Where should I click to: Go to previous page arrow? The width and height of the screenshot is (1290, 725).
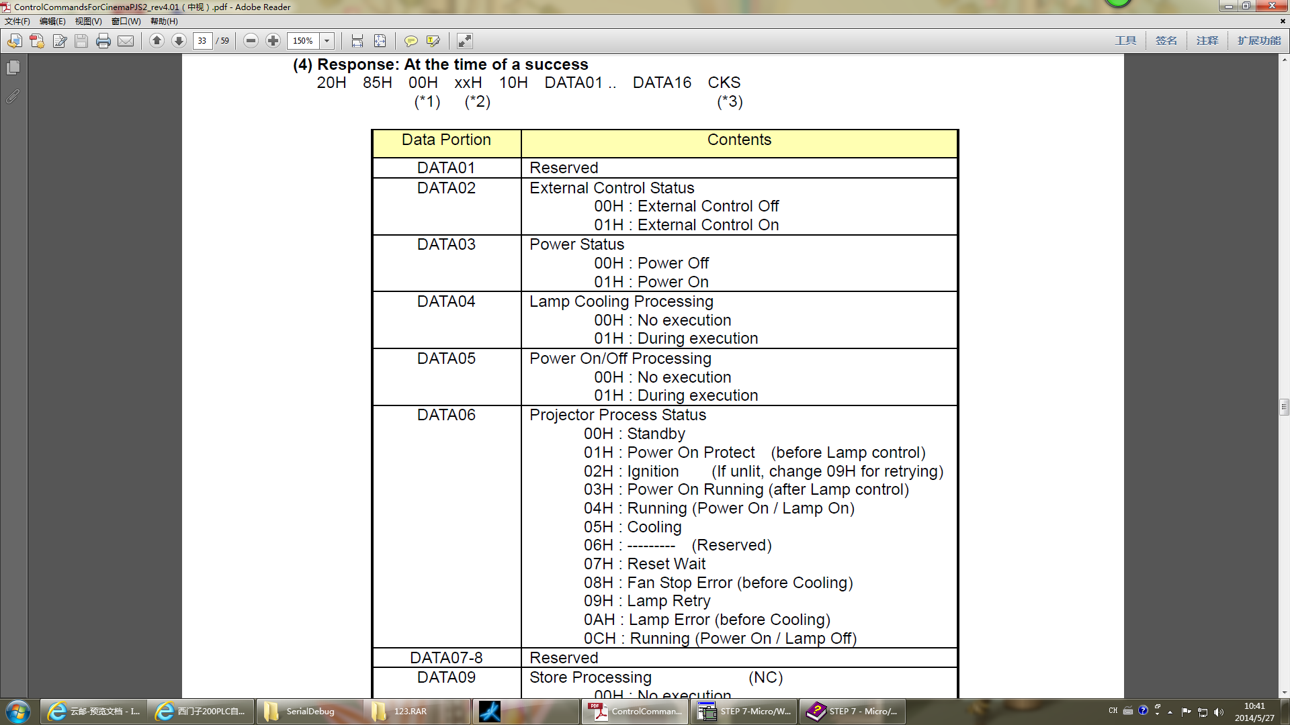point(157,41)
